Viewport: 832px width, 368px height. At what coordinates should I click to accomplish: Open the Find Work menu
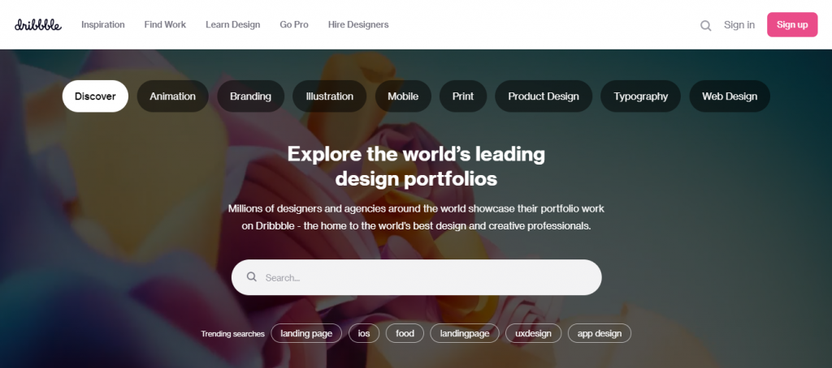[165, 25]
